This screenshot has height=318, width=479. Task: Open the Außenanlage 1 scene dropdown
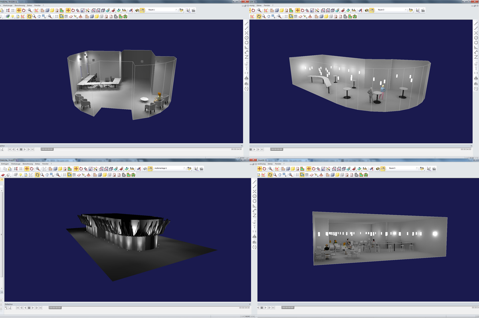pos(185,168)
